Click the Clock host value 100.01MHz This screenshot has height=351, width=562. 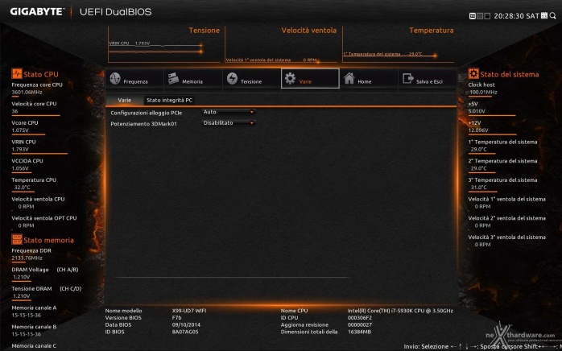[x=484, y=92]
